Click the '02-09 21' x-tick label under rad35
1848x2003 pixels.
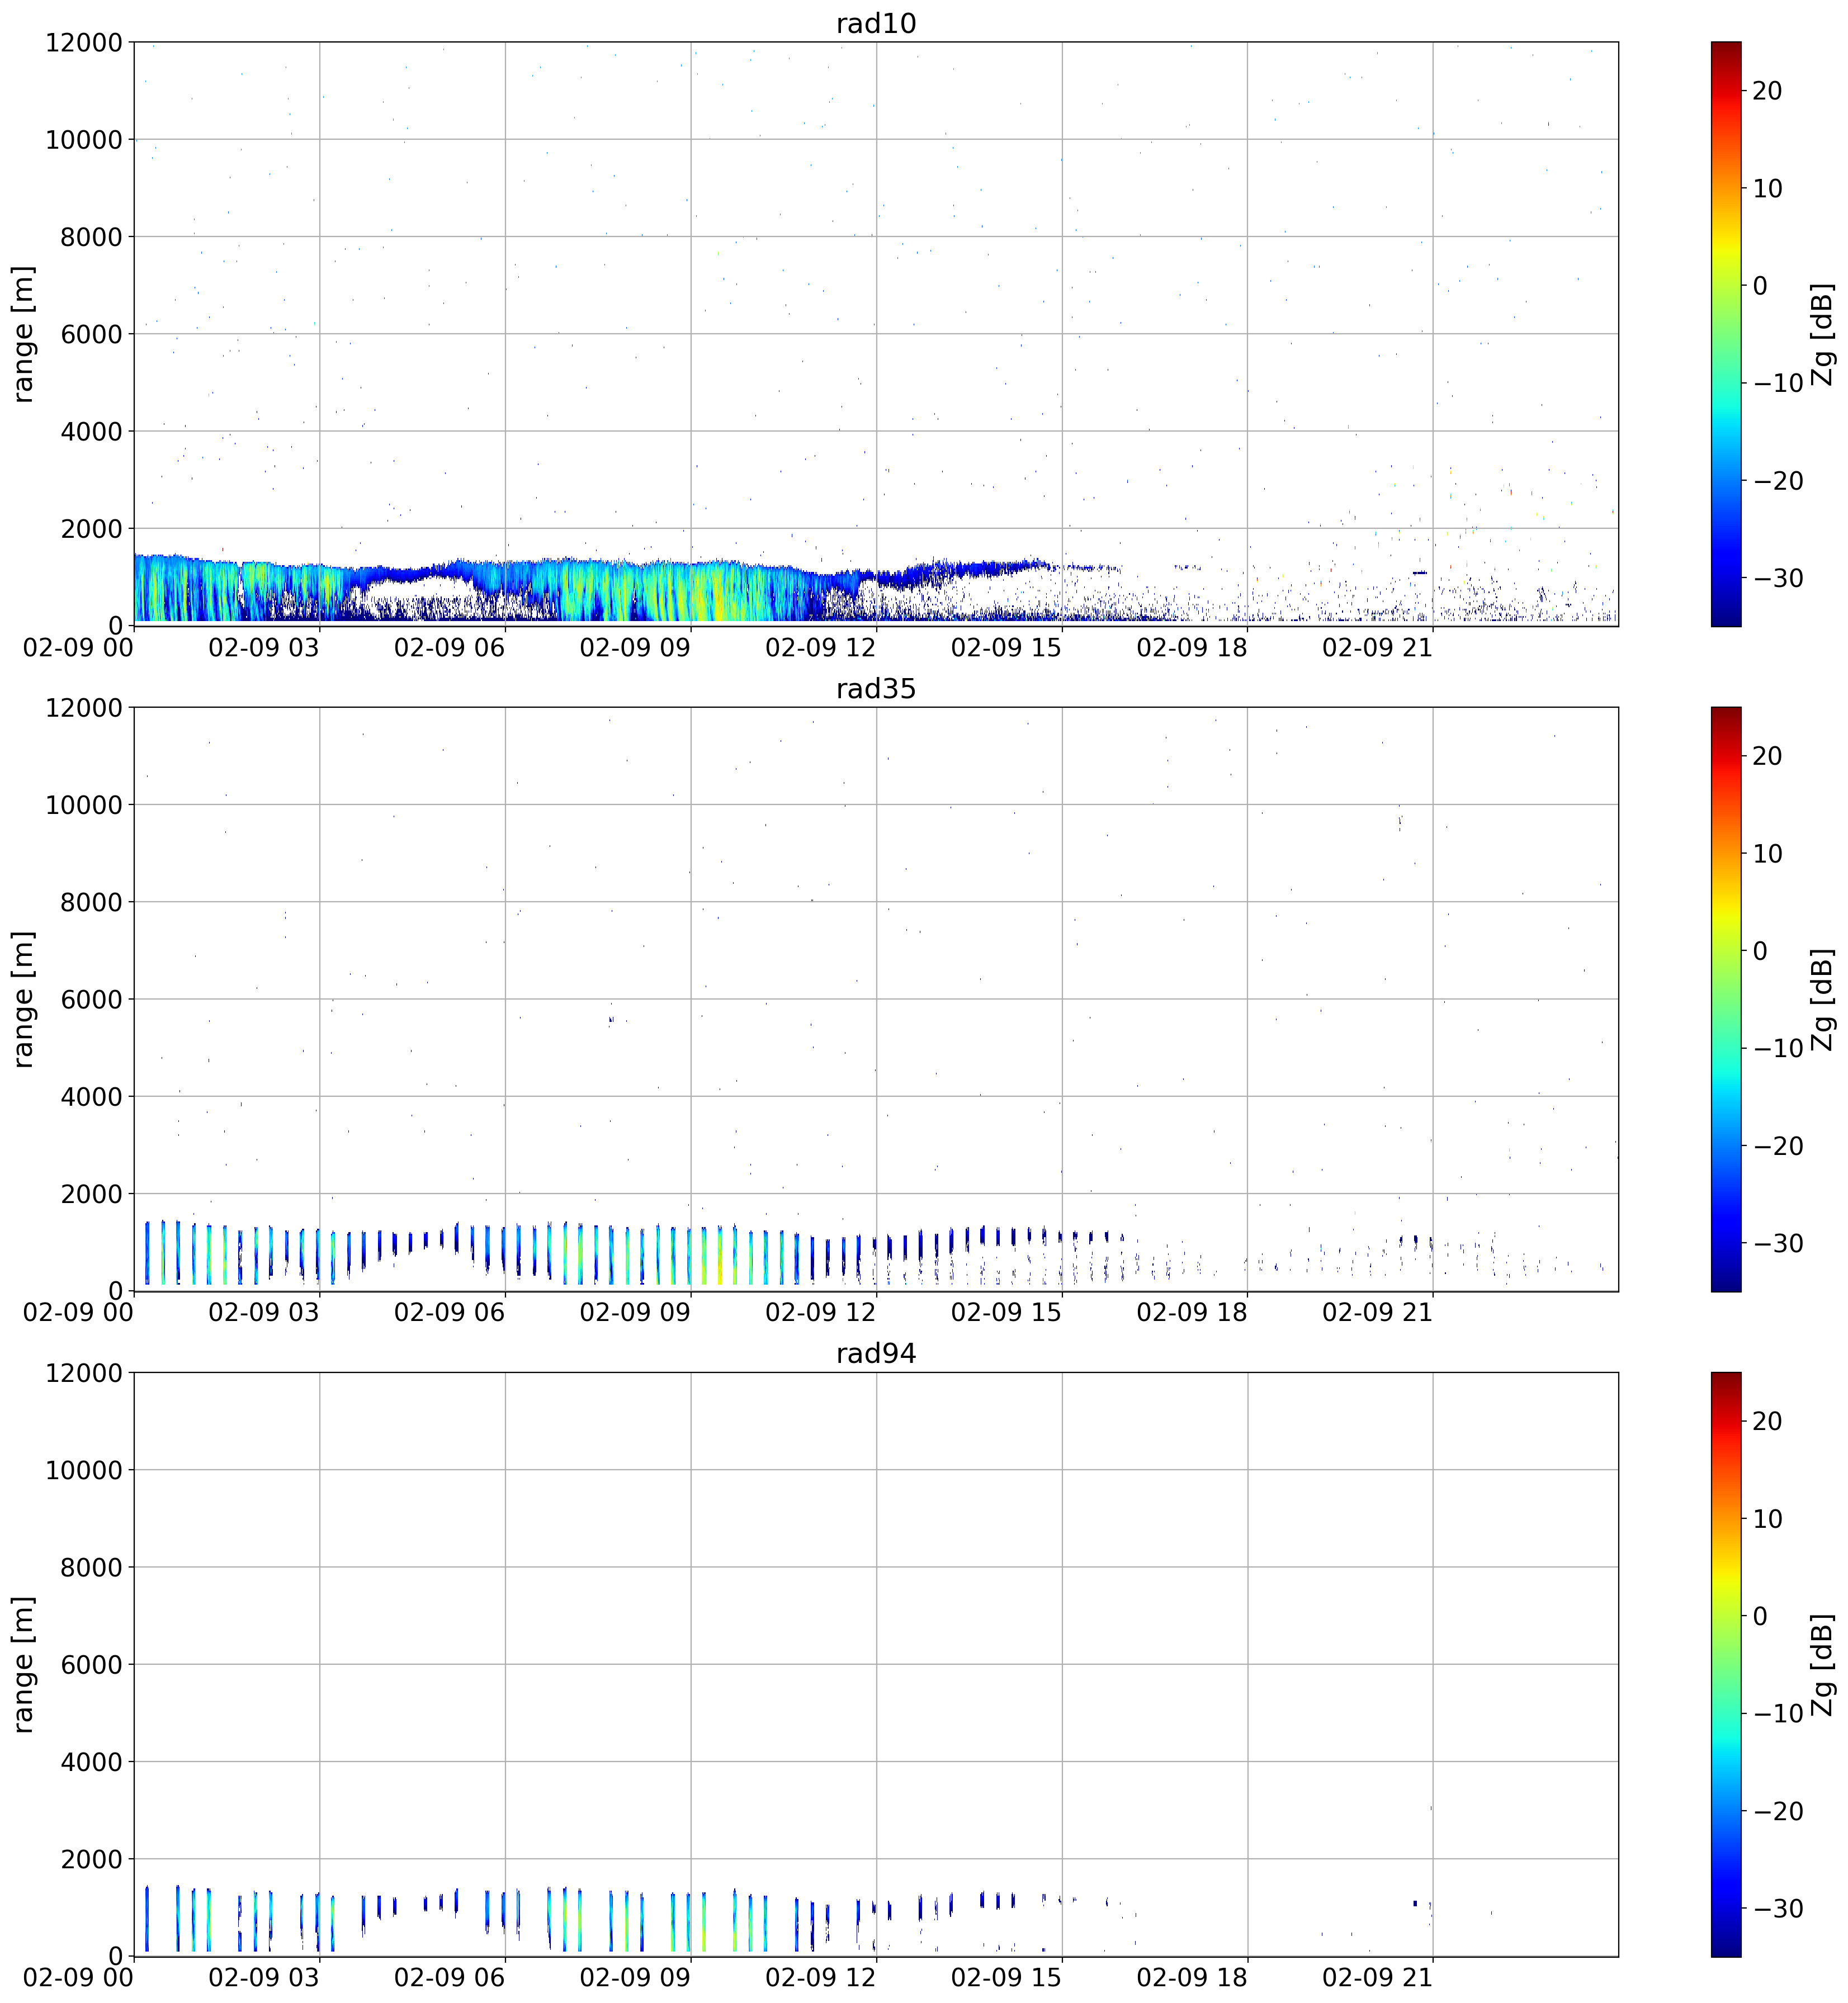1377,1313
